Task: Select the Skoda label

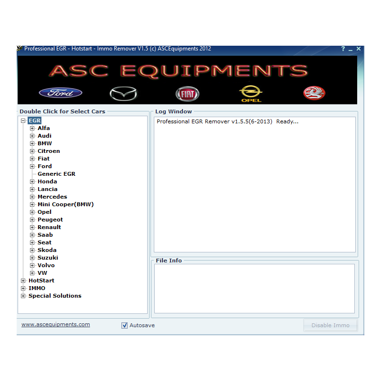Action: coord(47,250)
